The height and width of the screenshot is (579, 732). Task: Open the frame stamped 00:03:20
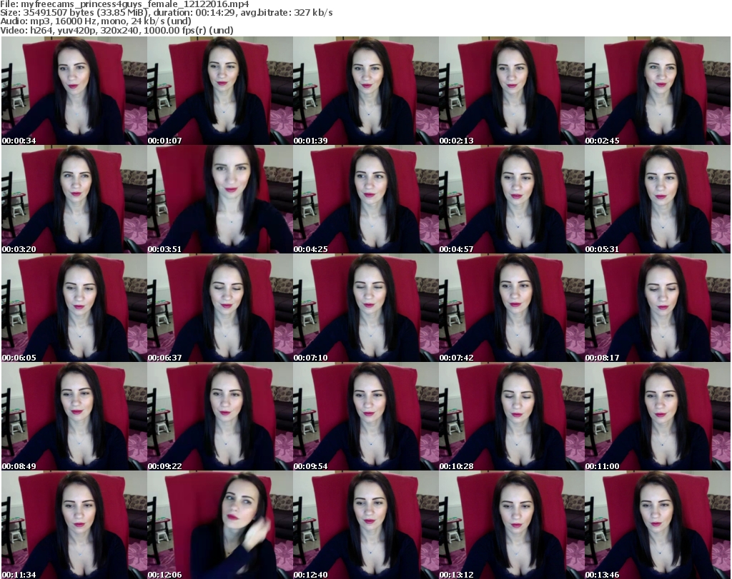[x=74, y=199]
